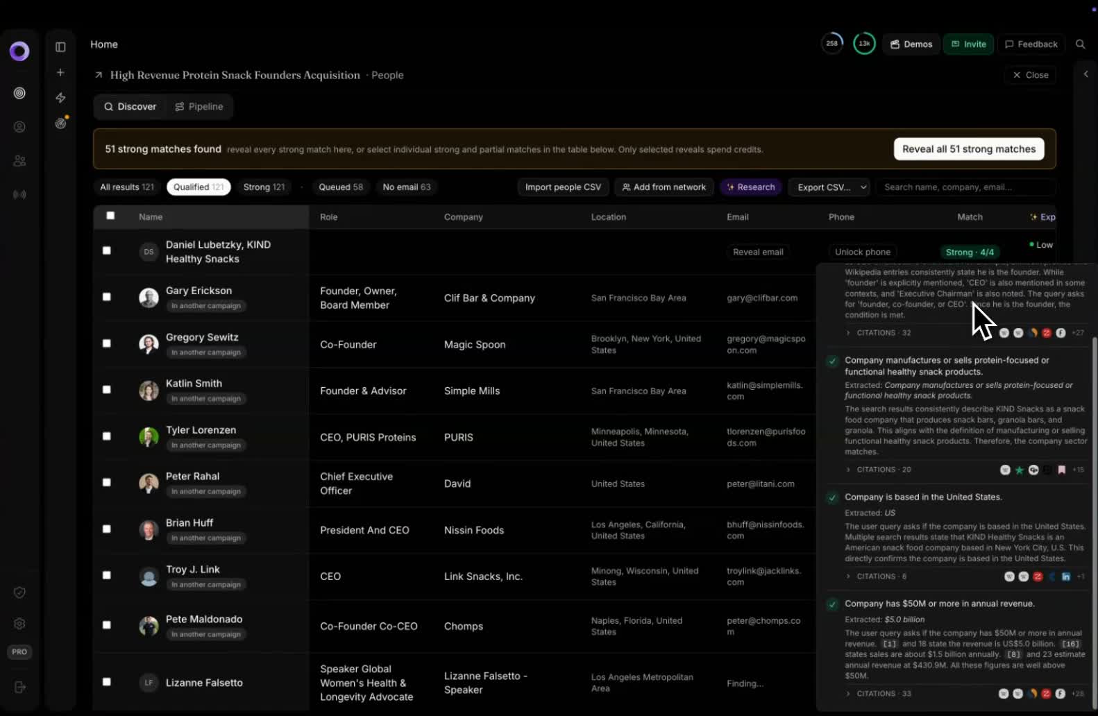Check the Brian Huff row checkbox

click(107, 529)
